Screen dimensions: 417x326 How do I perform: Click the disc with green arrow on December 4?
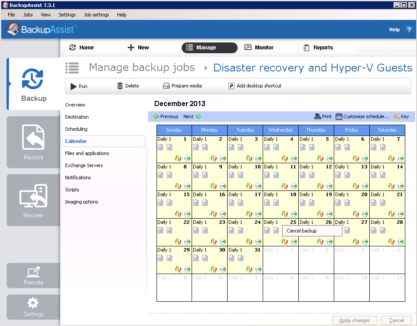point(294,158)
